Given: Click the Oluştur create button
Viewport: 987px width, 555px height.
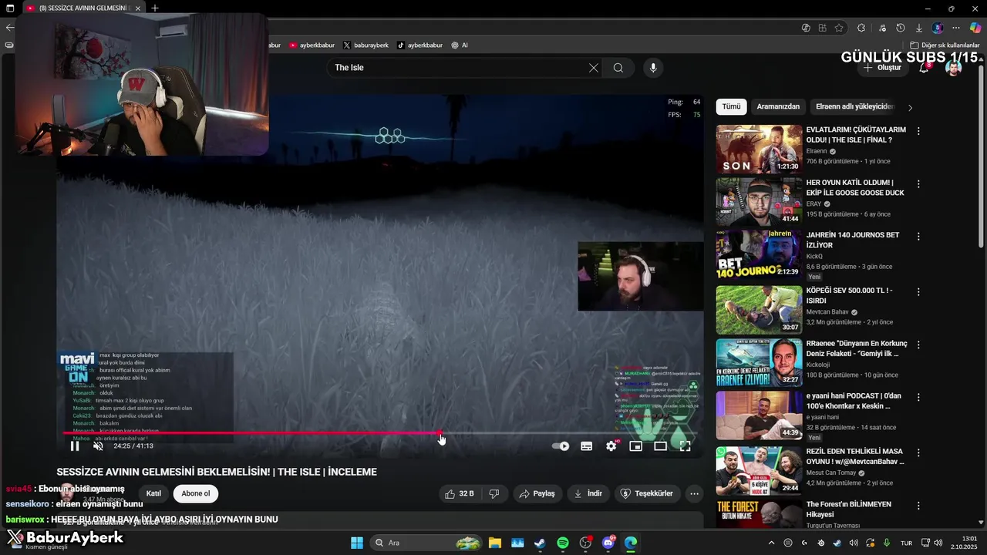Looking at the screenshot, I should coord(882,68).
